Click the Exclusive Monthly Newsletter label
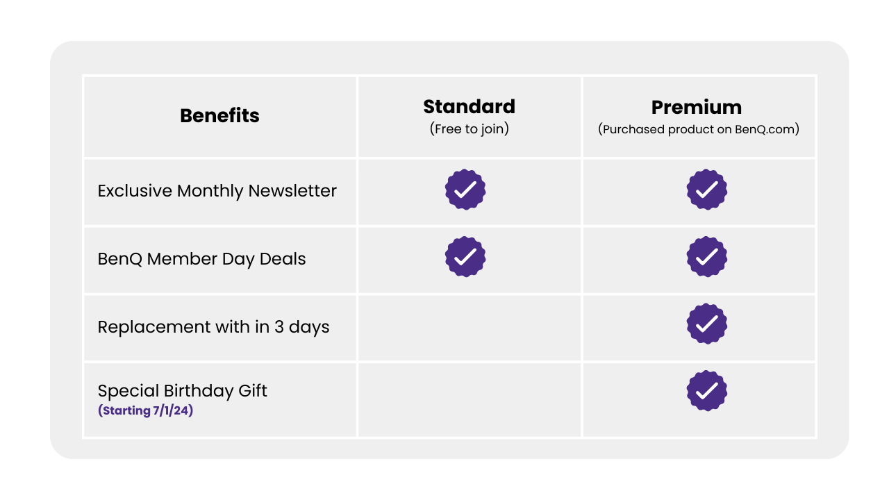The image size is (889, 500). [217, 191]
